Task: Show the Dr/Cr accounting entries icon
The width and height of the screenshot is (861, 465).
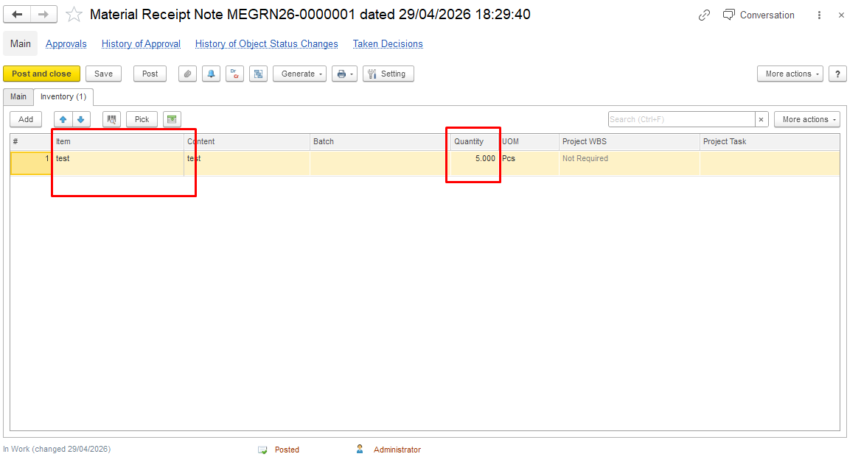Action: [234, 74]
